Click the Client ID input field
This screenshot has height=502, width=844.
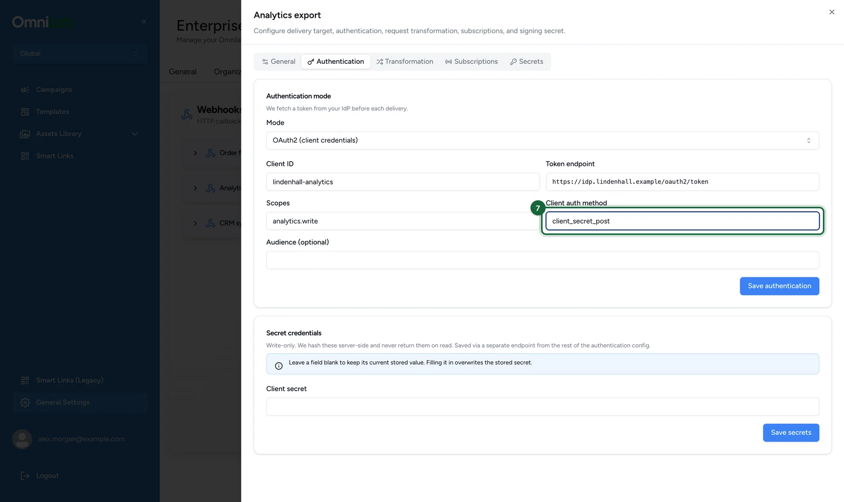pyautogui.click(x=402, y=182)
